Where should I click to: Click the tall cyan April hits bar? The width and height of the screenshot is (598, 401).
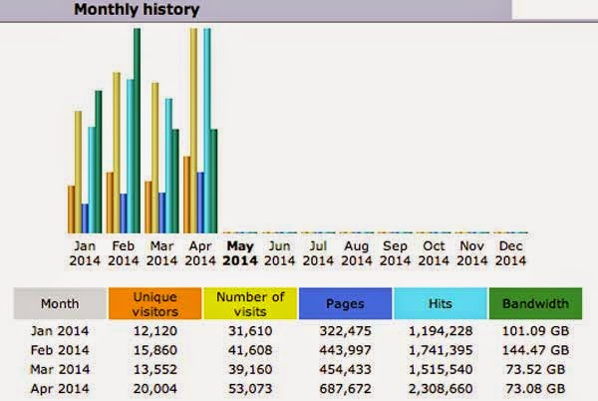pyautogui.click(x=206, y=131)
